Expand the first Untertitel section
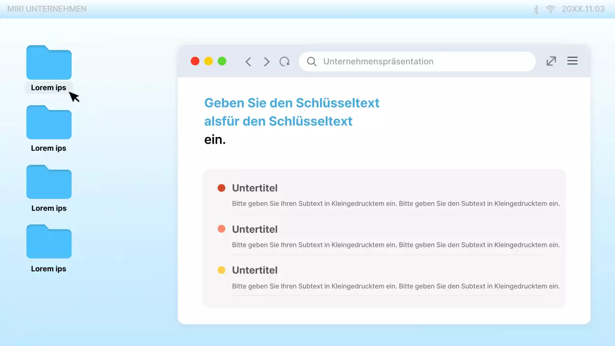 click(255, 188)
